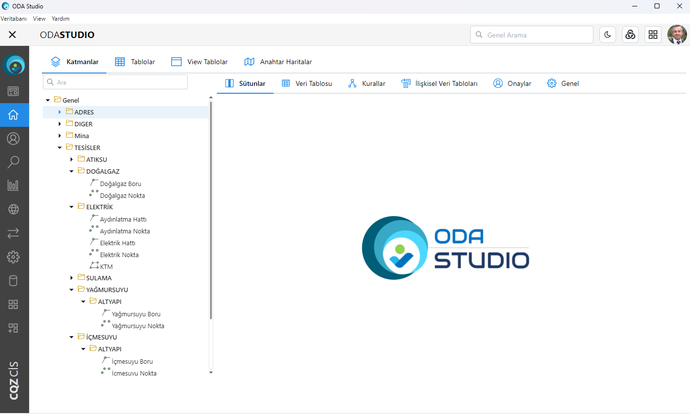Expand the ADRES folder
This screenshot has height=416, width=690.
(60, 112)
